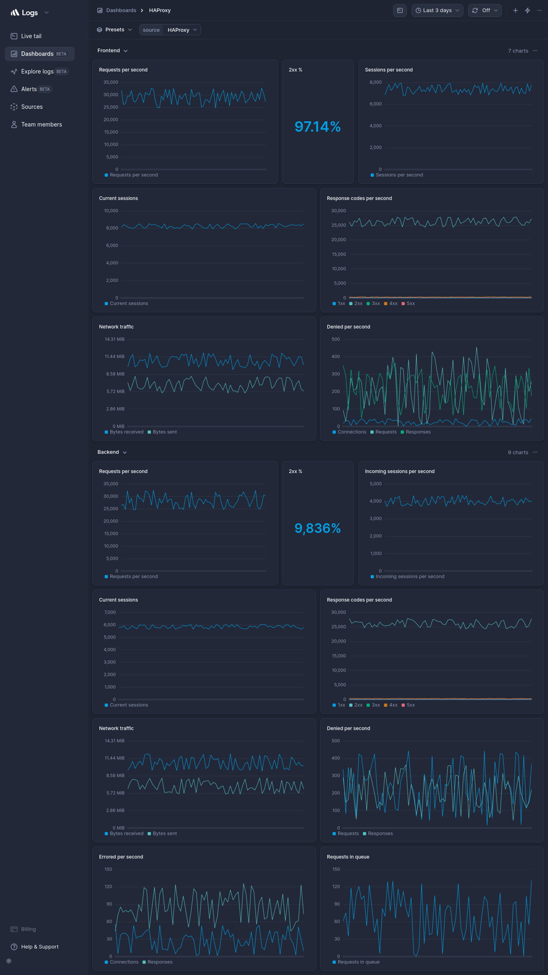Toggle Connections in Frontend Denied per second legend
The width and height of the screenshot is (548, 975).
349,432
